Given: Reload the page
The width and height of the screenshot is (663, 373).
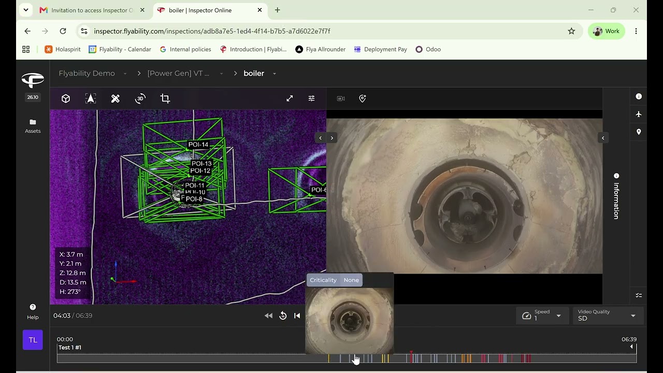Looking at the screenshot, I should pyautogui.click(x=63, y=31).
